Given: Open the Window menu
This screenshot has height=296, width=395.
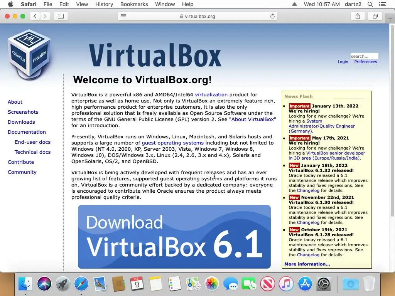Looking at the screenshot, I should [165, 4].
